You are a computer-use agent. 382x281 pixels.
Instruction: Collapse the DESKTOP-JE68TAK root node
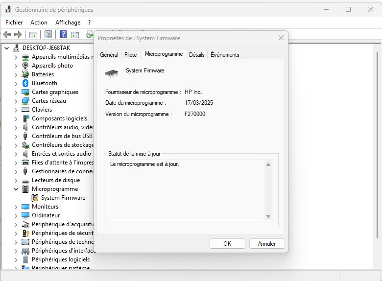click(7, 48)
